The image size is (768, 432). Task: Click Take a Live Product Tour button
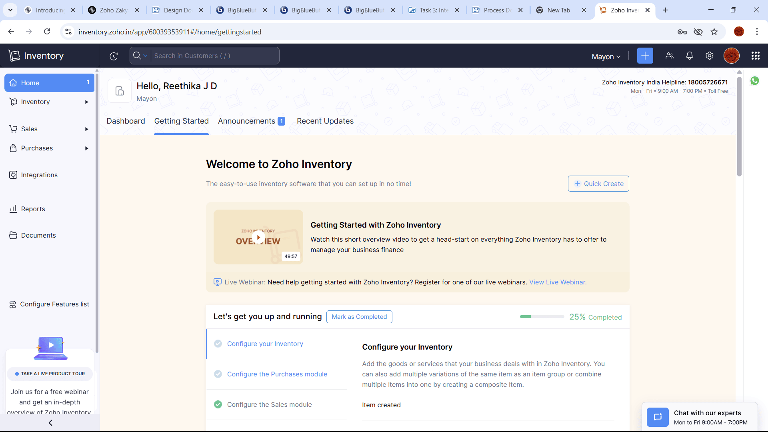pos(50,374)
